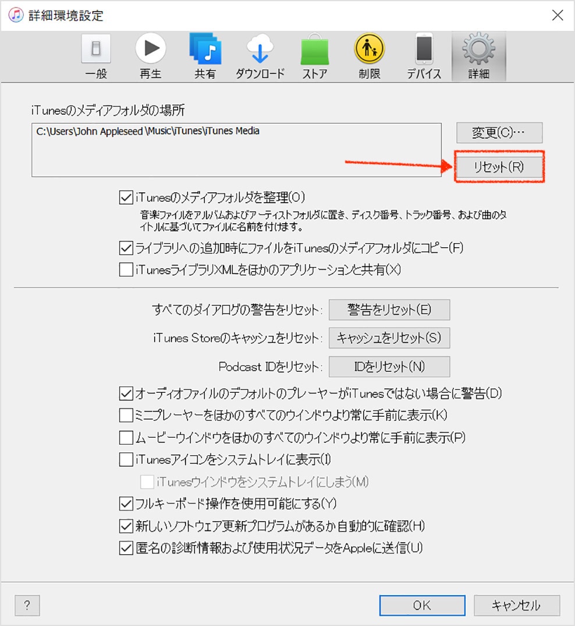Click the キャッシュをリセット(S) button
Viewport: 575px width, 626px height.
point(389,338)
